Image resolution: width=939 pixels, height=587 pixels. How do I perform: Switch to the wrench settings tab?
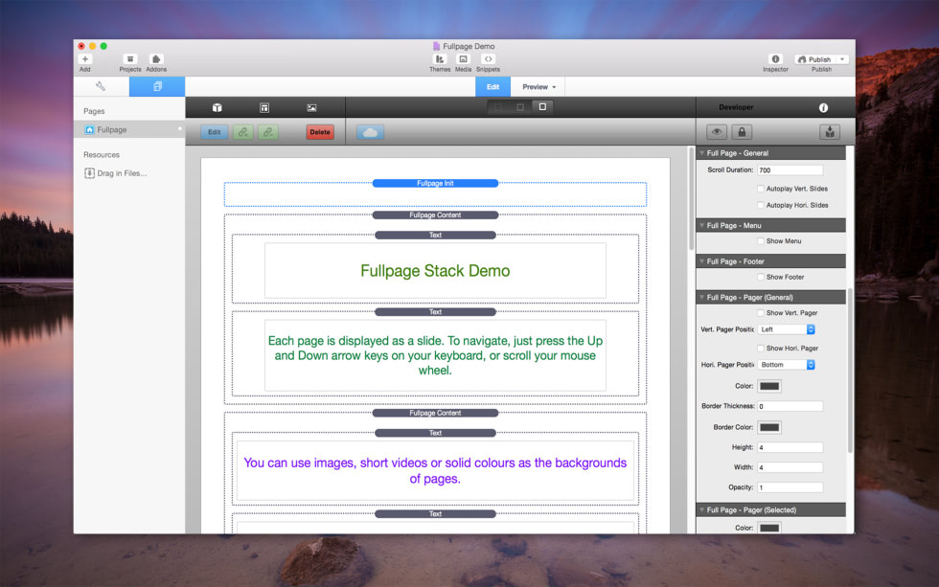[x=101, y=87]
